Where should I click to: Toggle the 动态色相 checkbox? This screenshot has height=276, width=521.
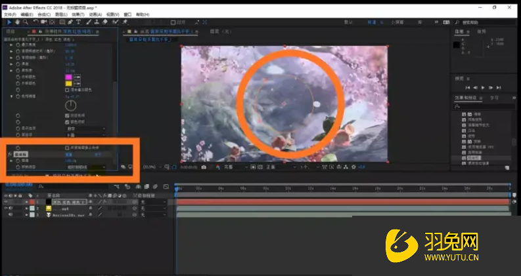coord(67,115)
